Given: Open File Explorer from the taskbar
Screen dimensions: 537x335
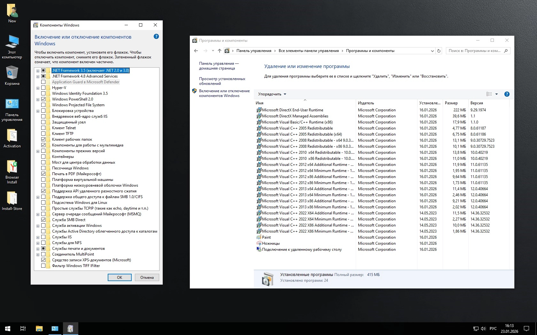Looking at the screenshot, I should pyautogui.click(x=39, y=328).
